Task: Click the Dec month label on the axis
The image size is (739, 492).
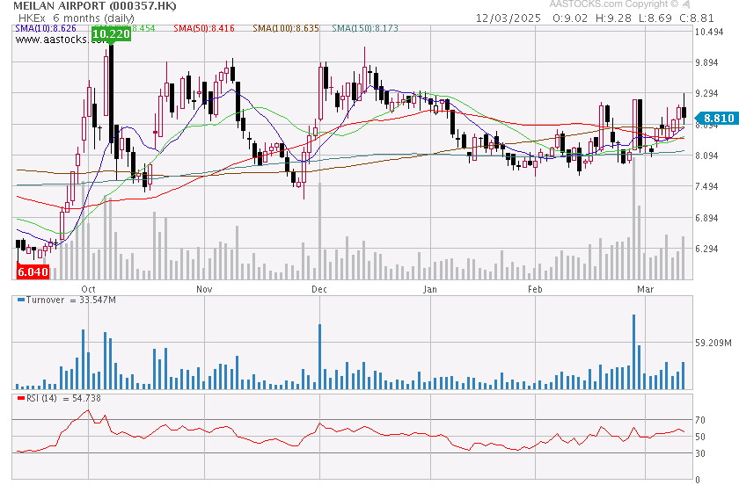Action: [318, 288]
